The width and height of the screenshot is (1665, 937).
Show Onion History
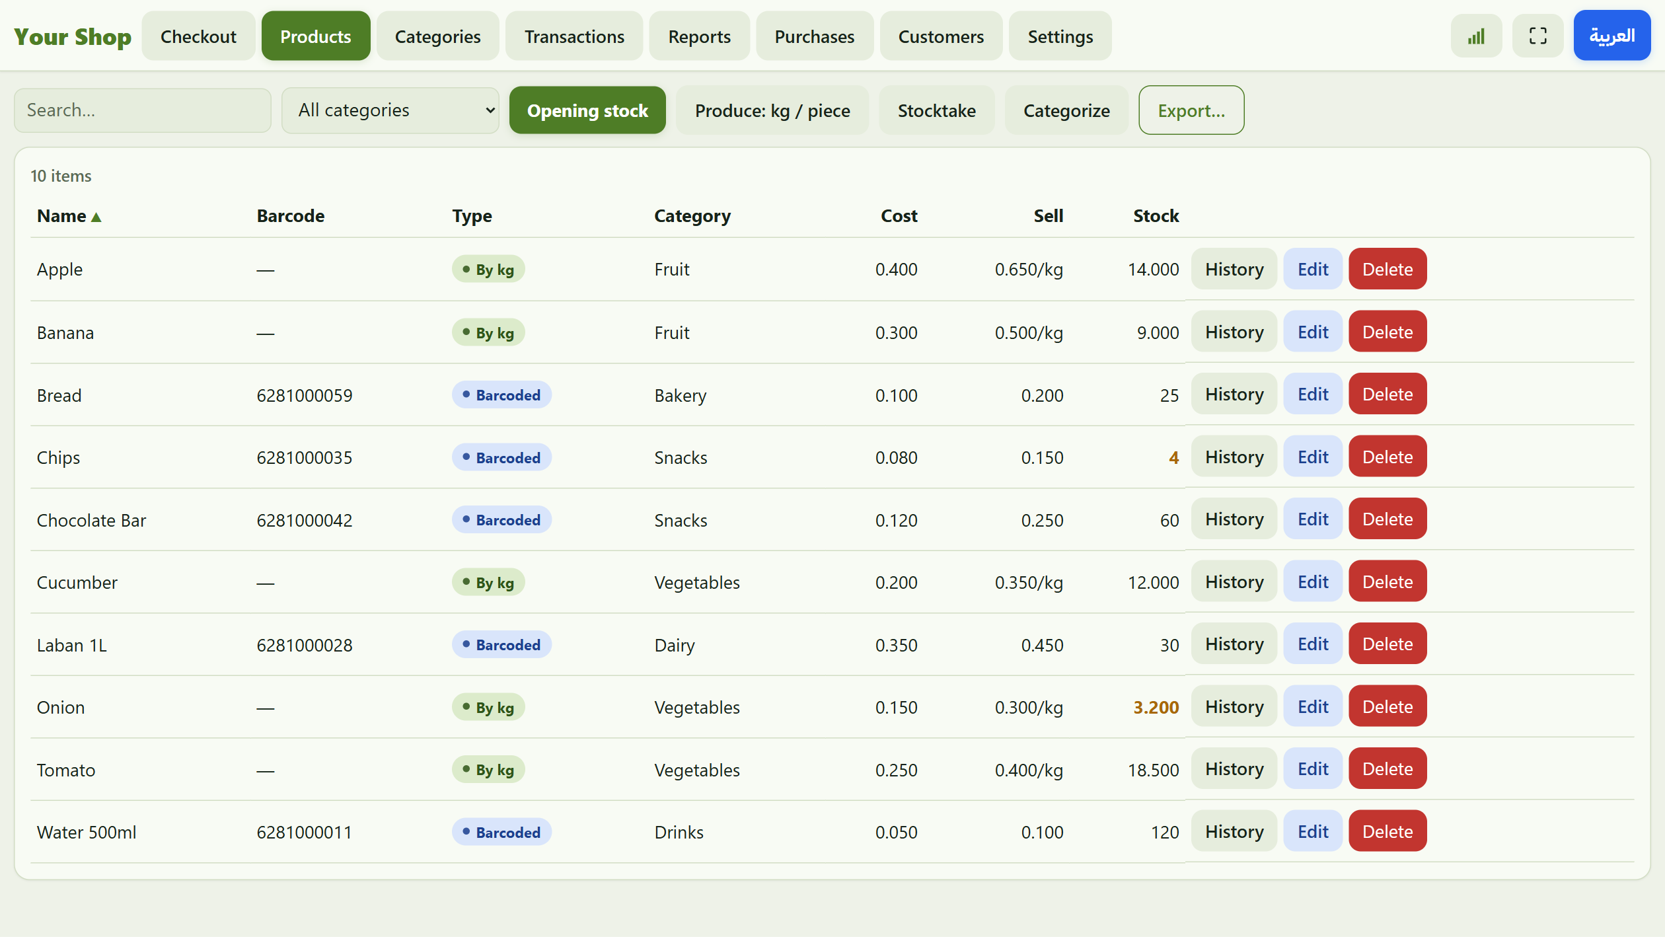[1234, 706]
